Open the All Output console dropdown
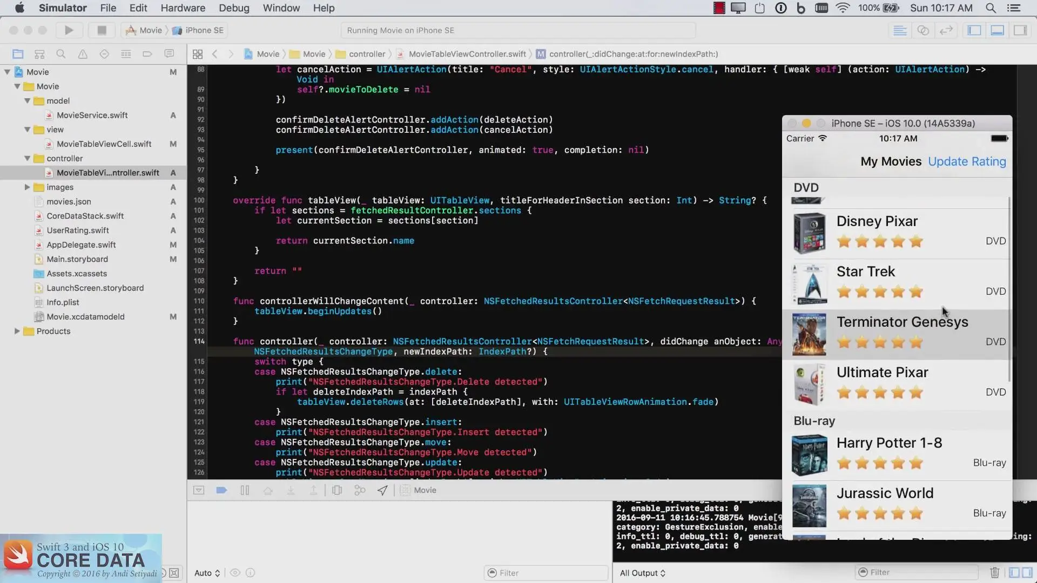 point(643,573)
